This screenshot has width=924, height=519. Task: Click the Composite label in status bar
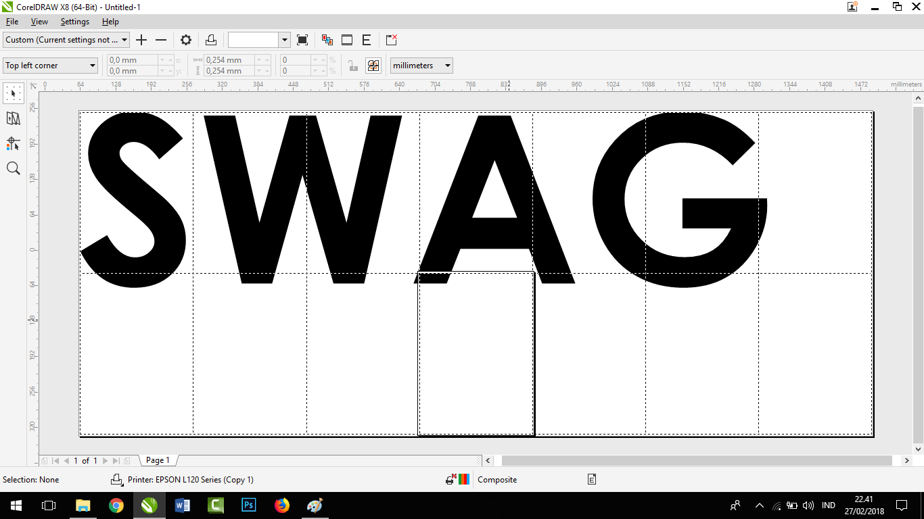497,480
